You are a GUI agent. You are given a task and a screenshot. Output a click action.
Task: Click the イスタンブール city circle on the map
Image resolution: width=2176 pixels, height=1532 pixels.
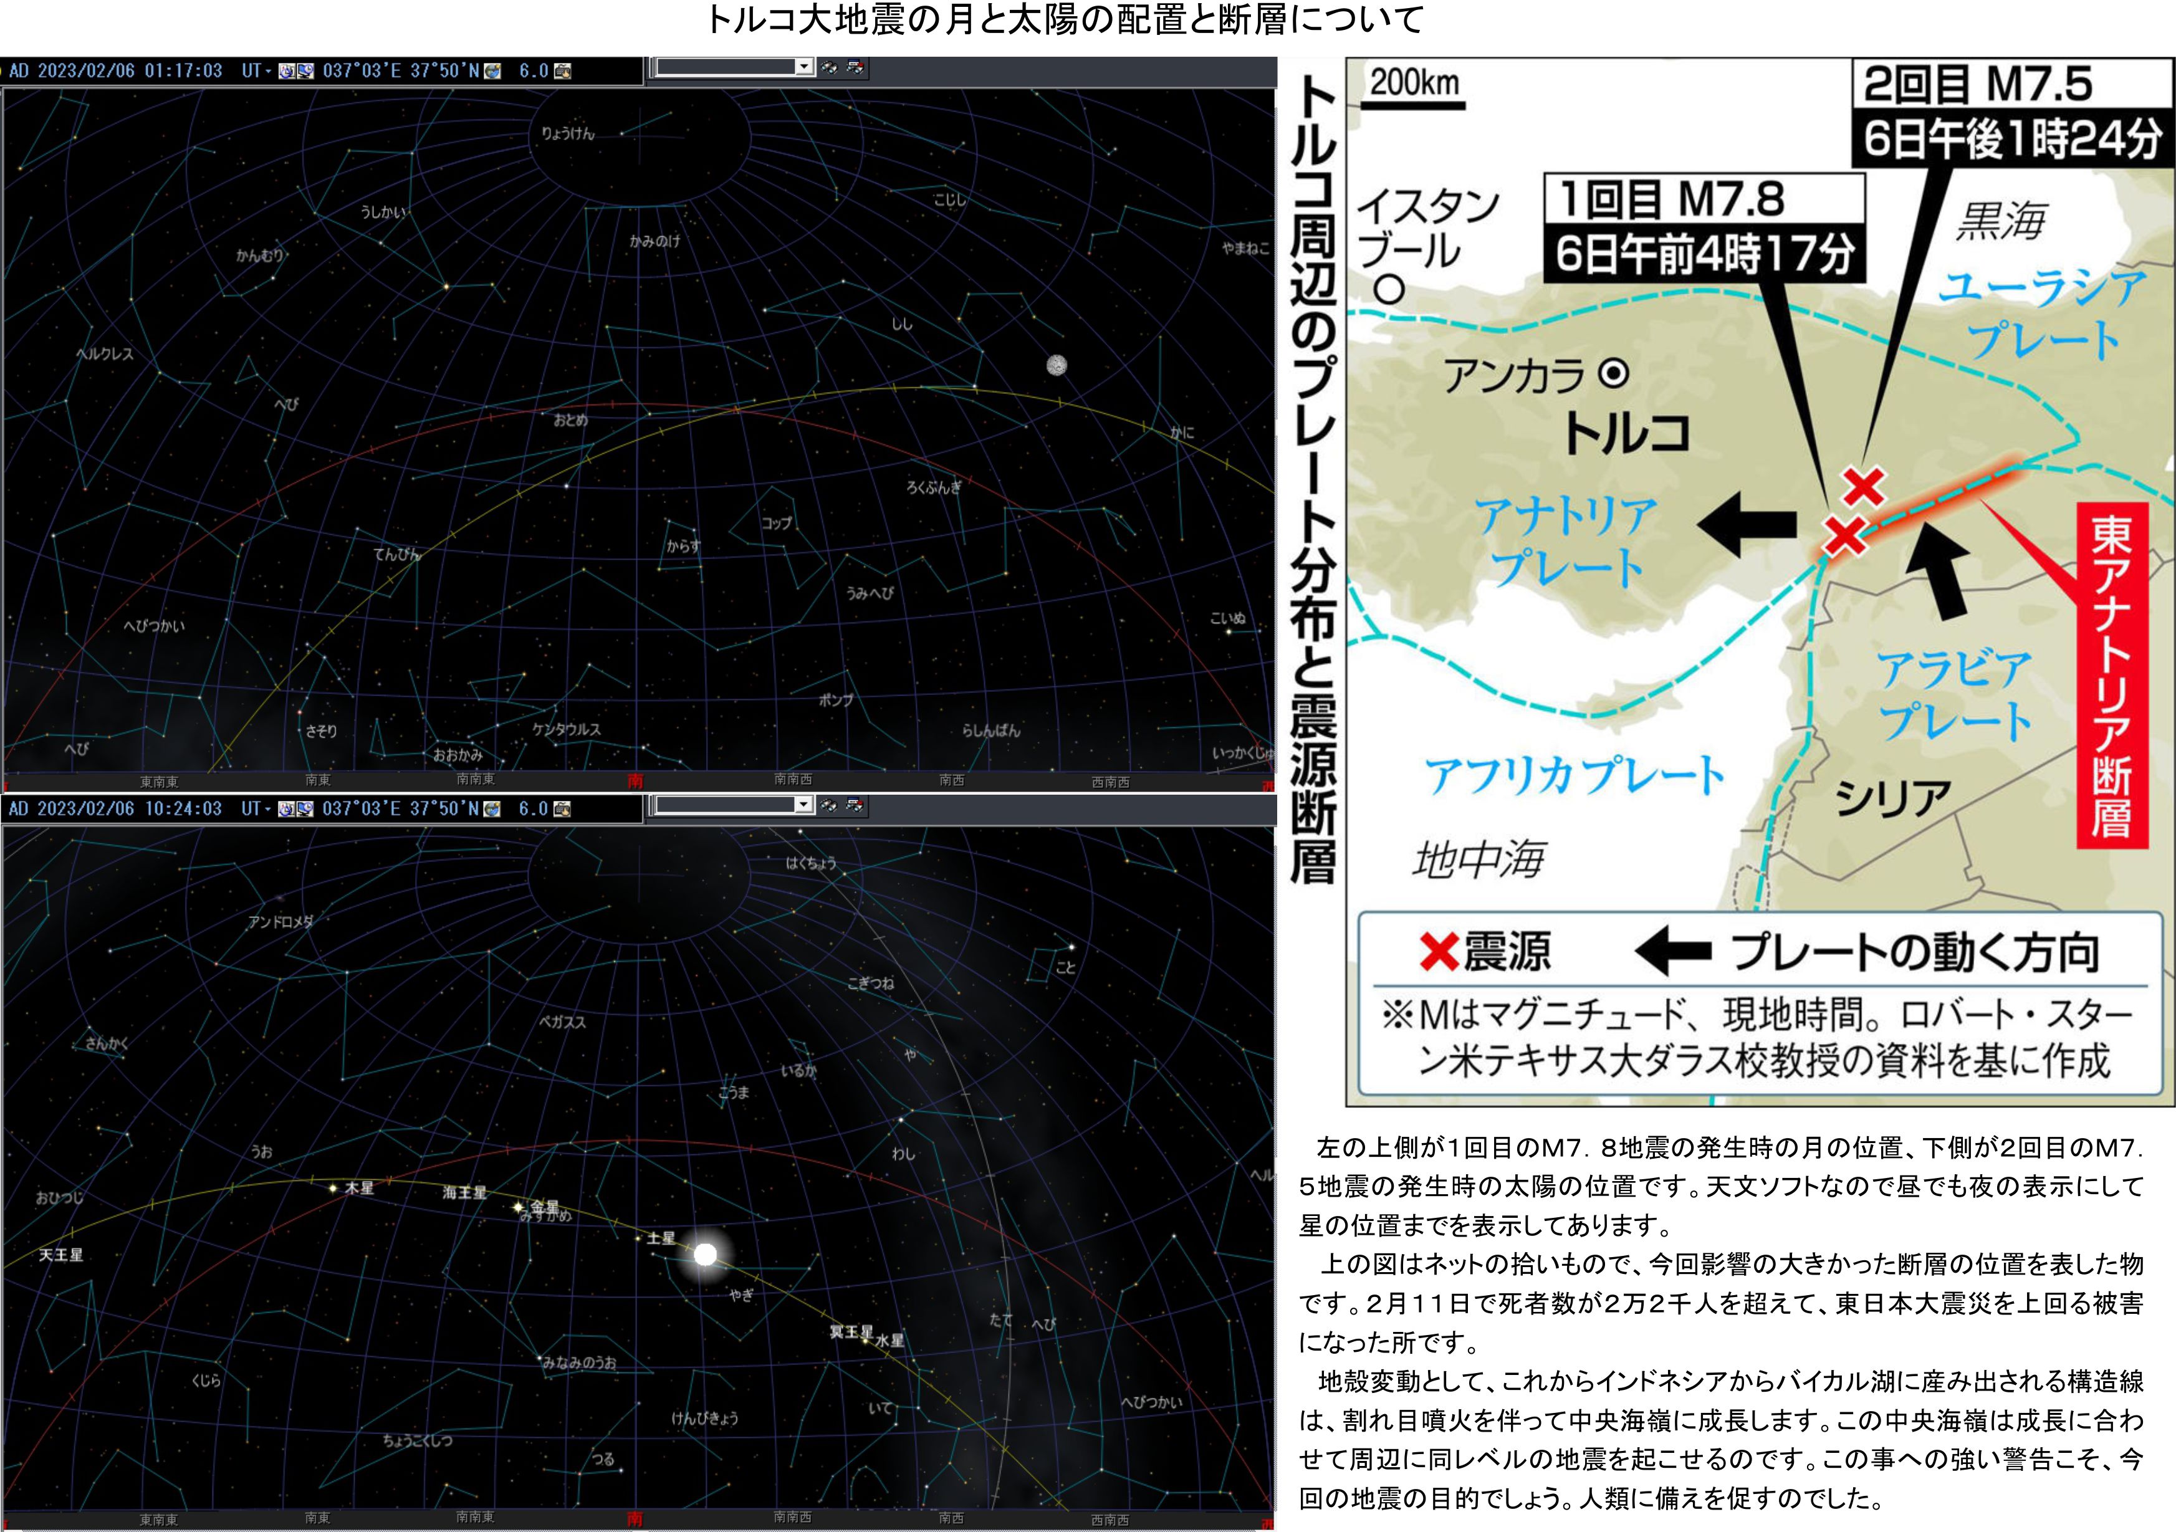tap(1389, 290)
